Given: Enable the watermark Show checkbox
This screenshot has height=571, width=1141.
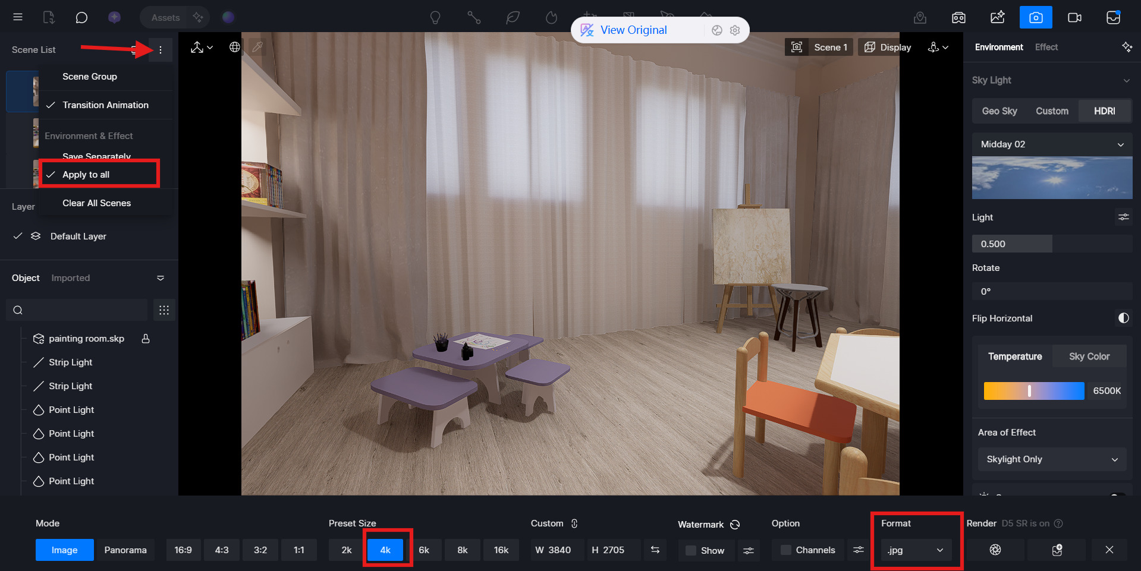Looking at the screenshot, I should pos(691,550).
